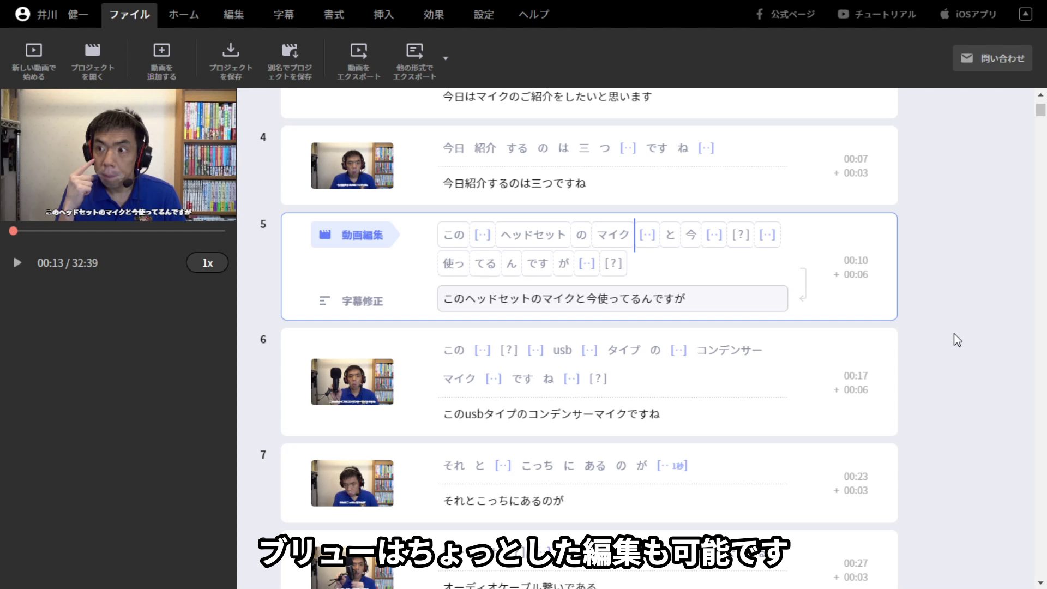Click subtitle 今日紹介するのは三つですね
Image resolution: width=1047 pixels, height=589 pixels.
514,183
